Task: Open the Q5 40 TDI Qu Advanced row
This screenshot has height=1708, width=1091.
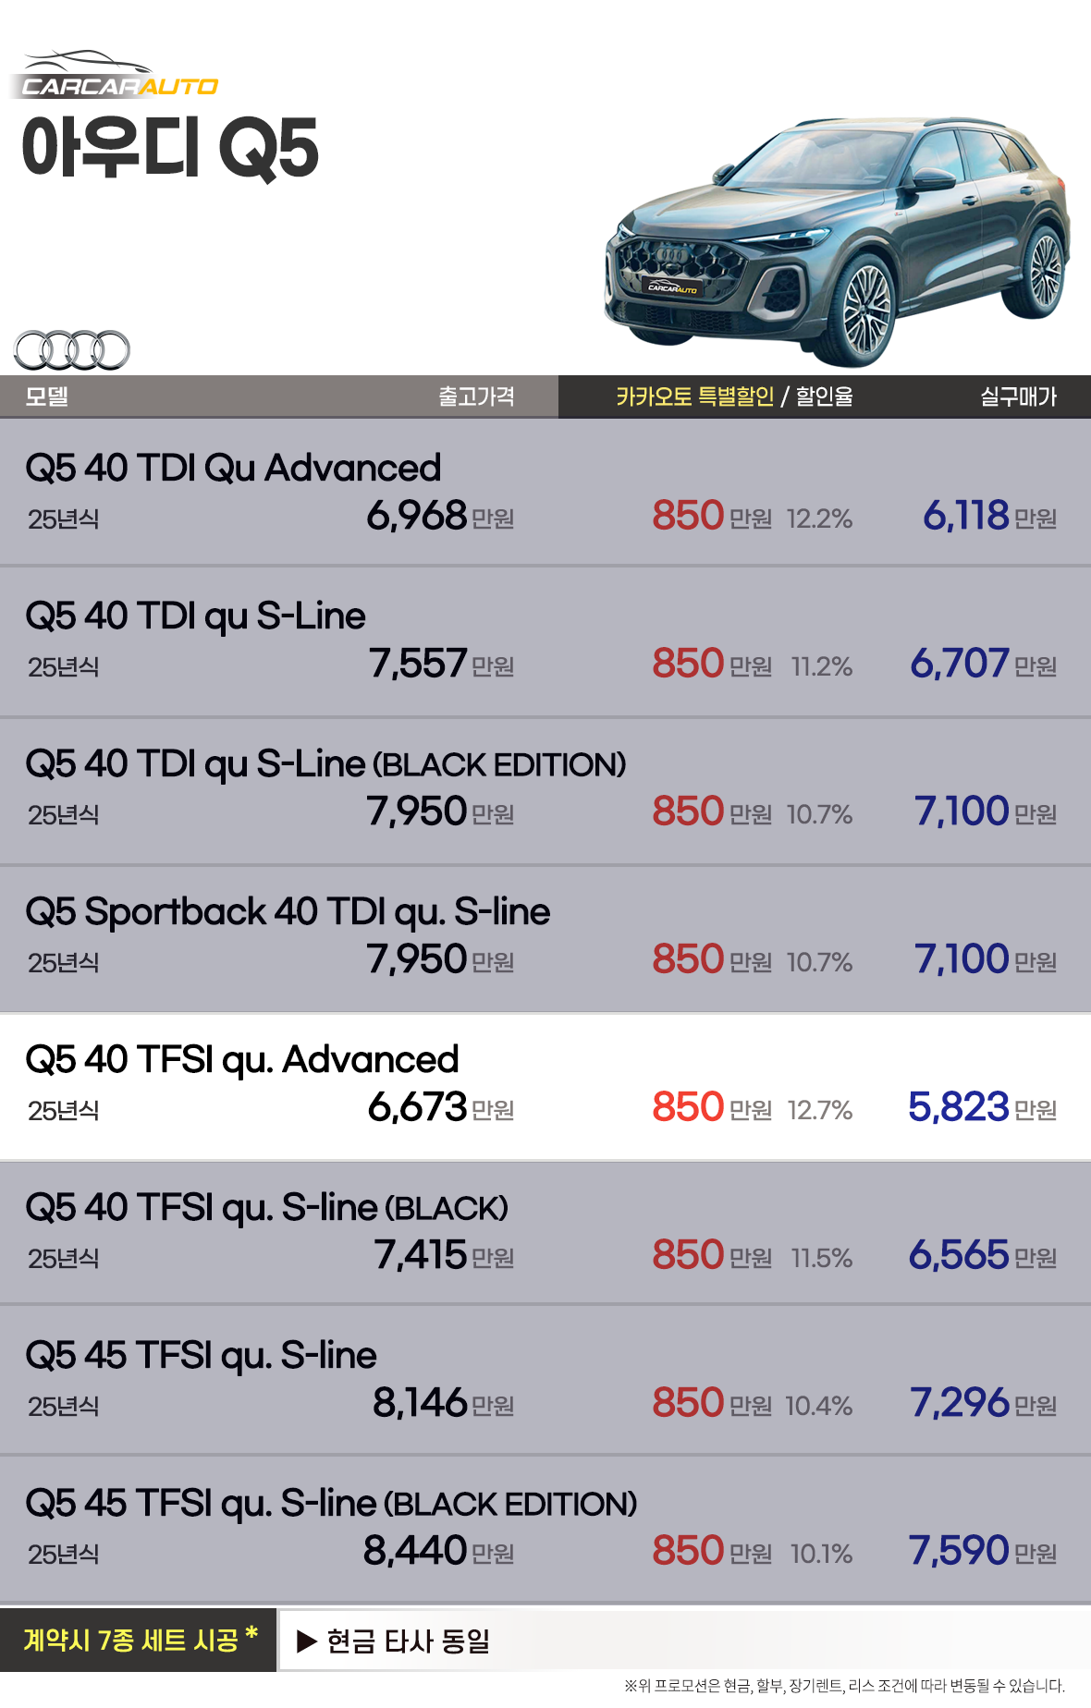Action: pyautogui.click(x=233, y=469)
